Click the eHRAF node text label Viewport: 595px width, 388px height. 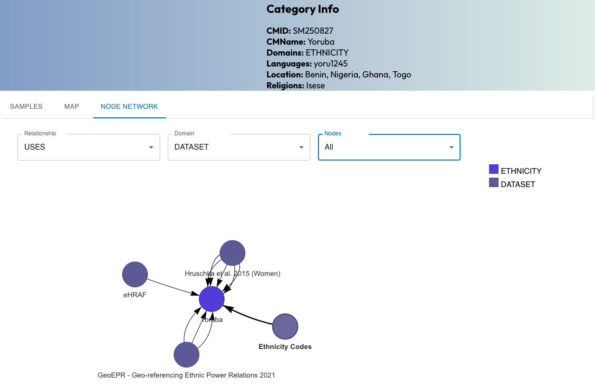pyautogui.click(x=135, y=295)
